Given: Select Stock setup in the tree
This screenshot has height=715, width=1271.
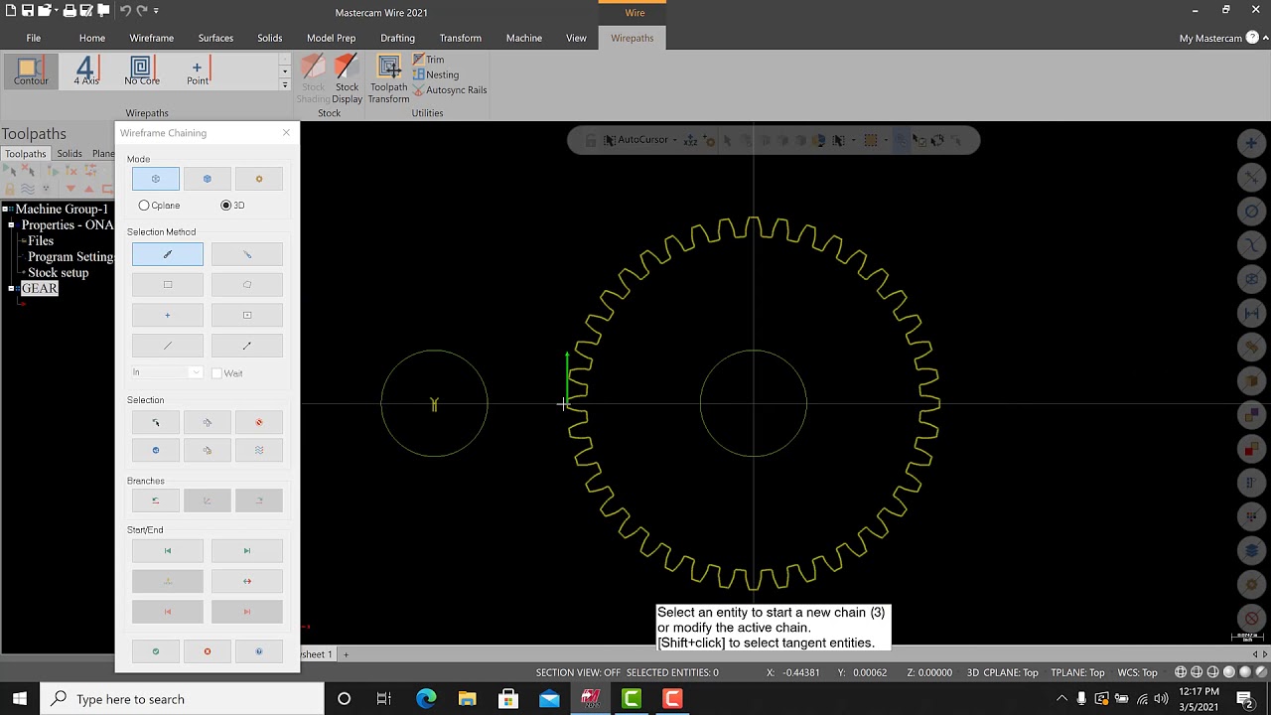Looking at the screenshot, I should tap(58, 273).
